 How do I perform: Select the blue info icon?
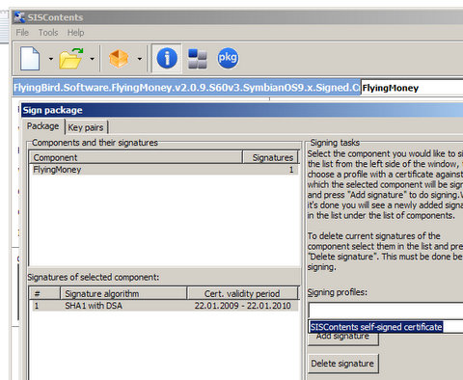[167, 58]
